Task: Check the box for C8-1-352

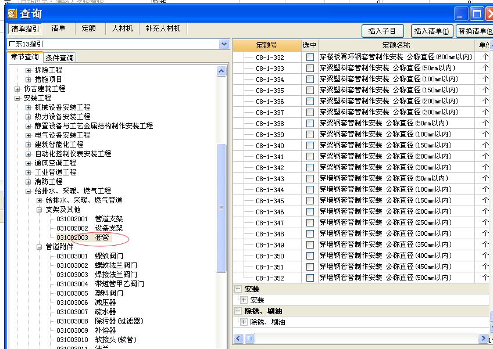Action: pos(310,278)
